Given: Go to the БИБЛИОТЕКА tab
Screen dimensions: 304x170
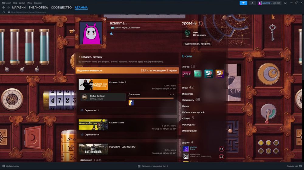Looking at the screenshot, I should (38, 8).
